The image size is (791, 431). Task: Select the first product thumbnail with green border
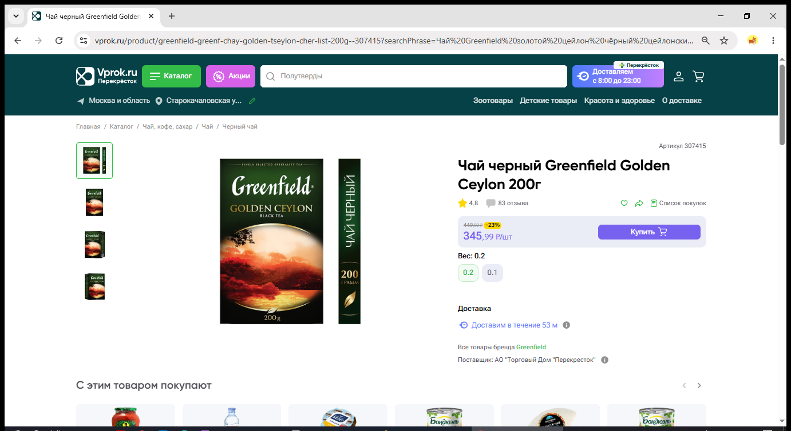click(x=94, y=161)
